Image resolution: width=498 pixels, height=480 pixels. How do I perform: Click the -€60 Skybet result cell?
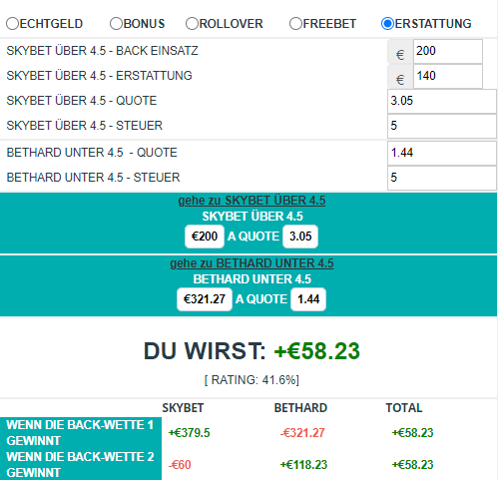(x=180, y=465)
